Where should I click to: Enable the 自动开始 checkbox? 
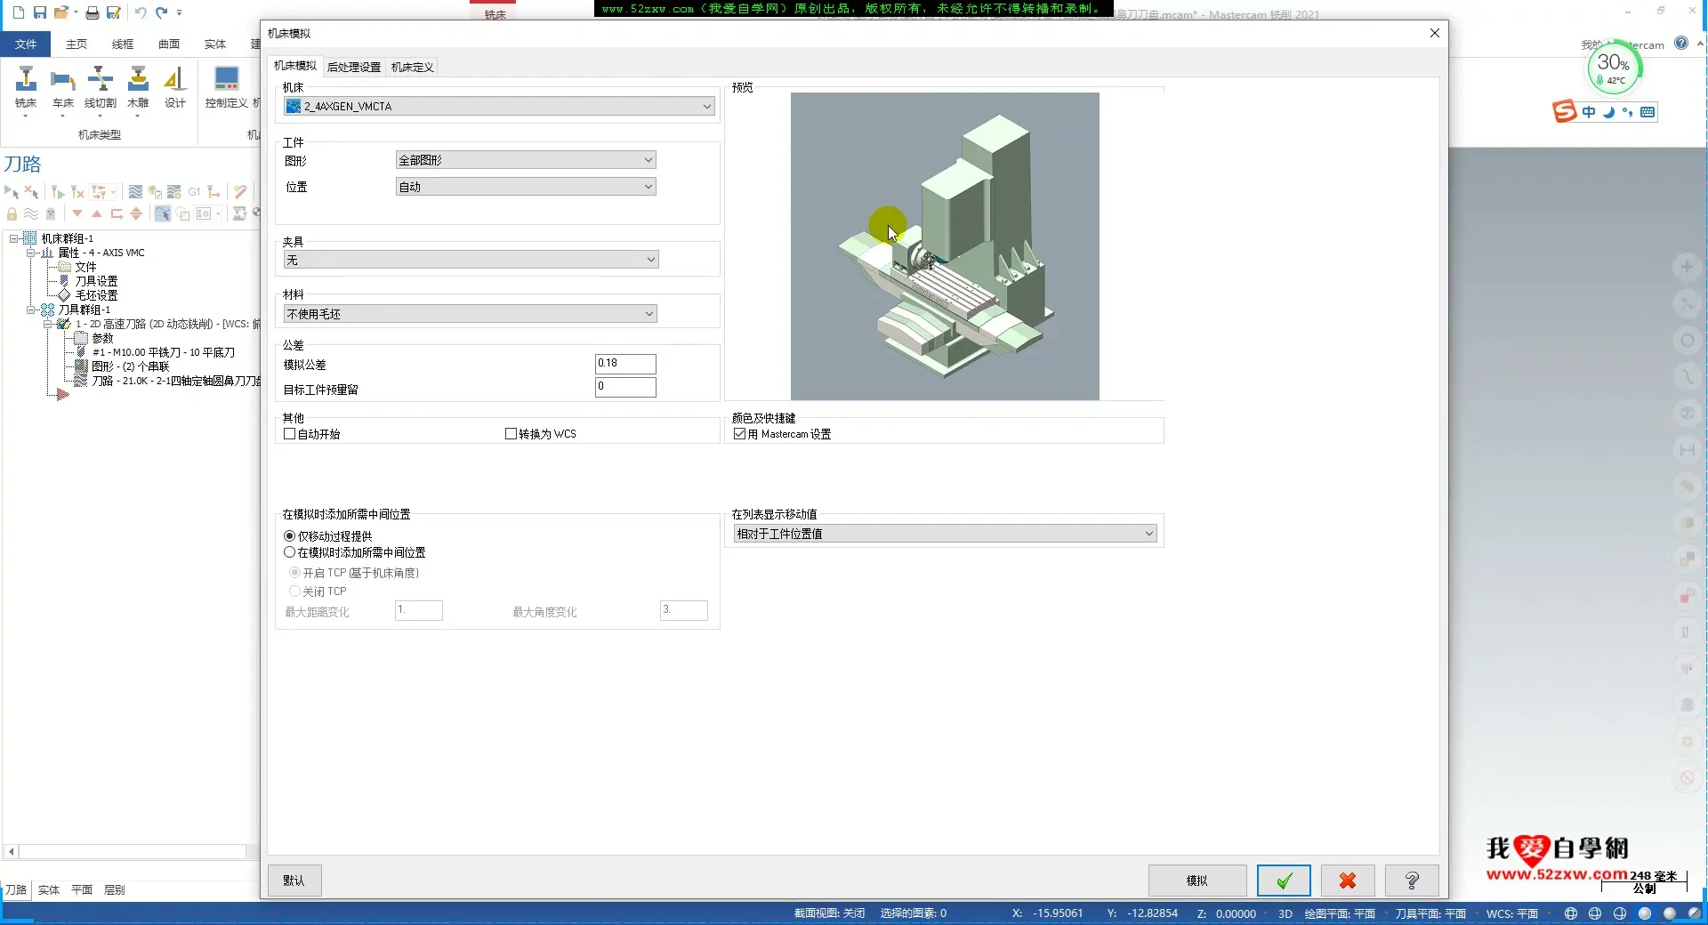(290, 434)
